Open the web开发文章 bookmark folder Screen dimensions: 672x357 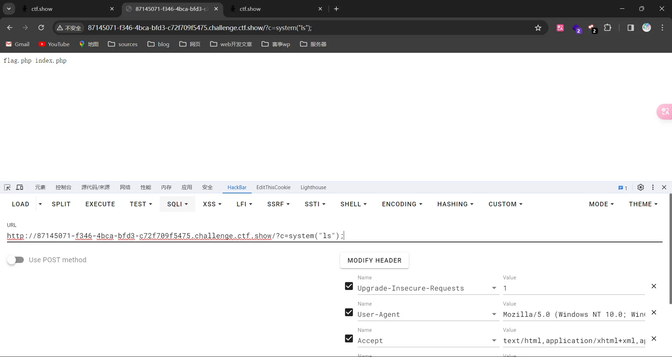click(x=231, y=44)
